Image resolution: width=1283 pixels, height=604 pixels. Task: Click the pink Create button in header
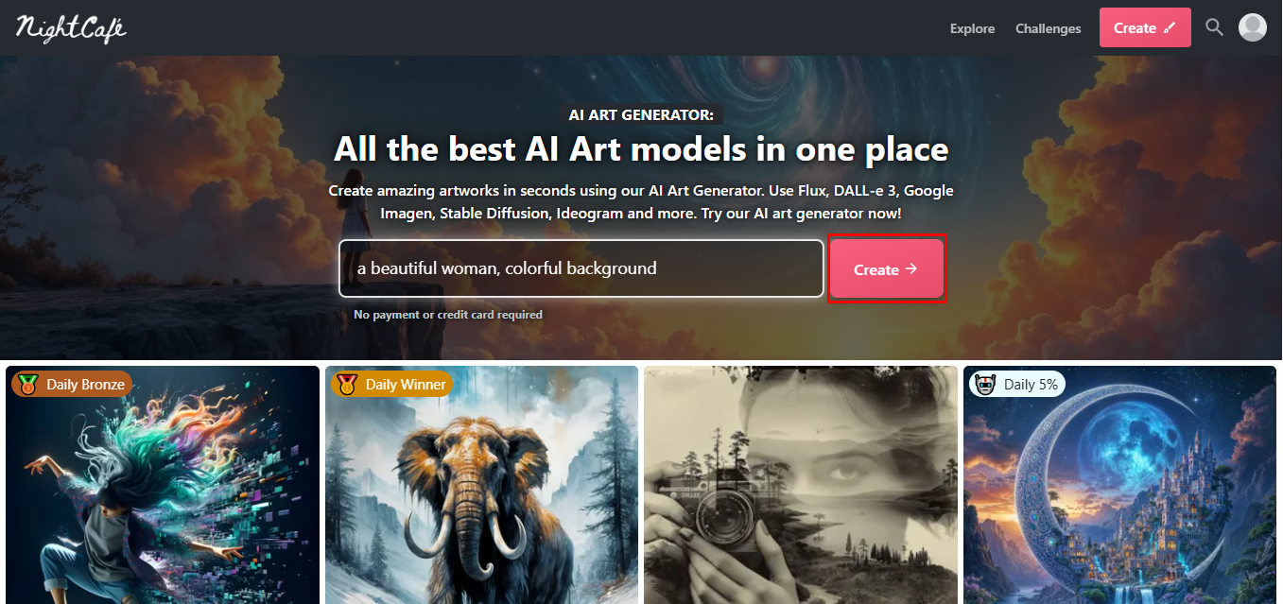click(x=1145, y=27)
